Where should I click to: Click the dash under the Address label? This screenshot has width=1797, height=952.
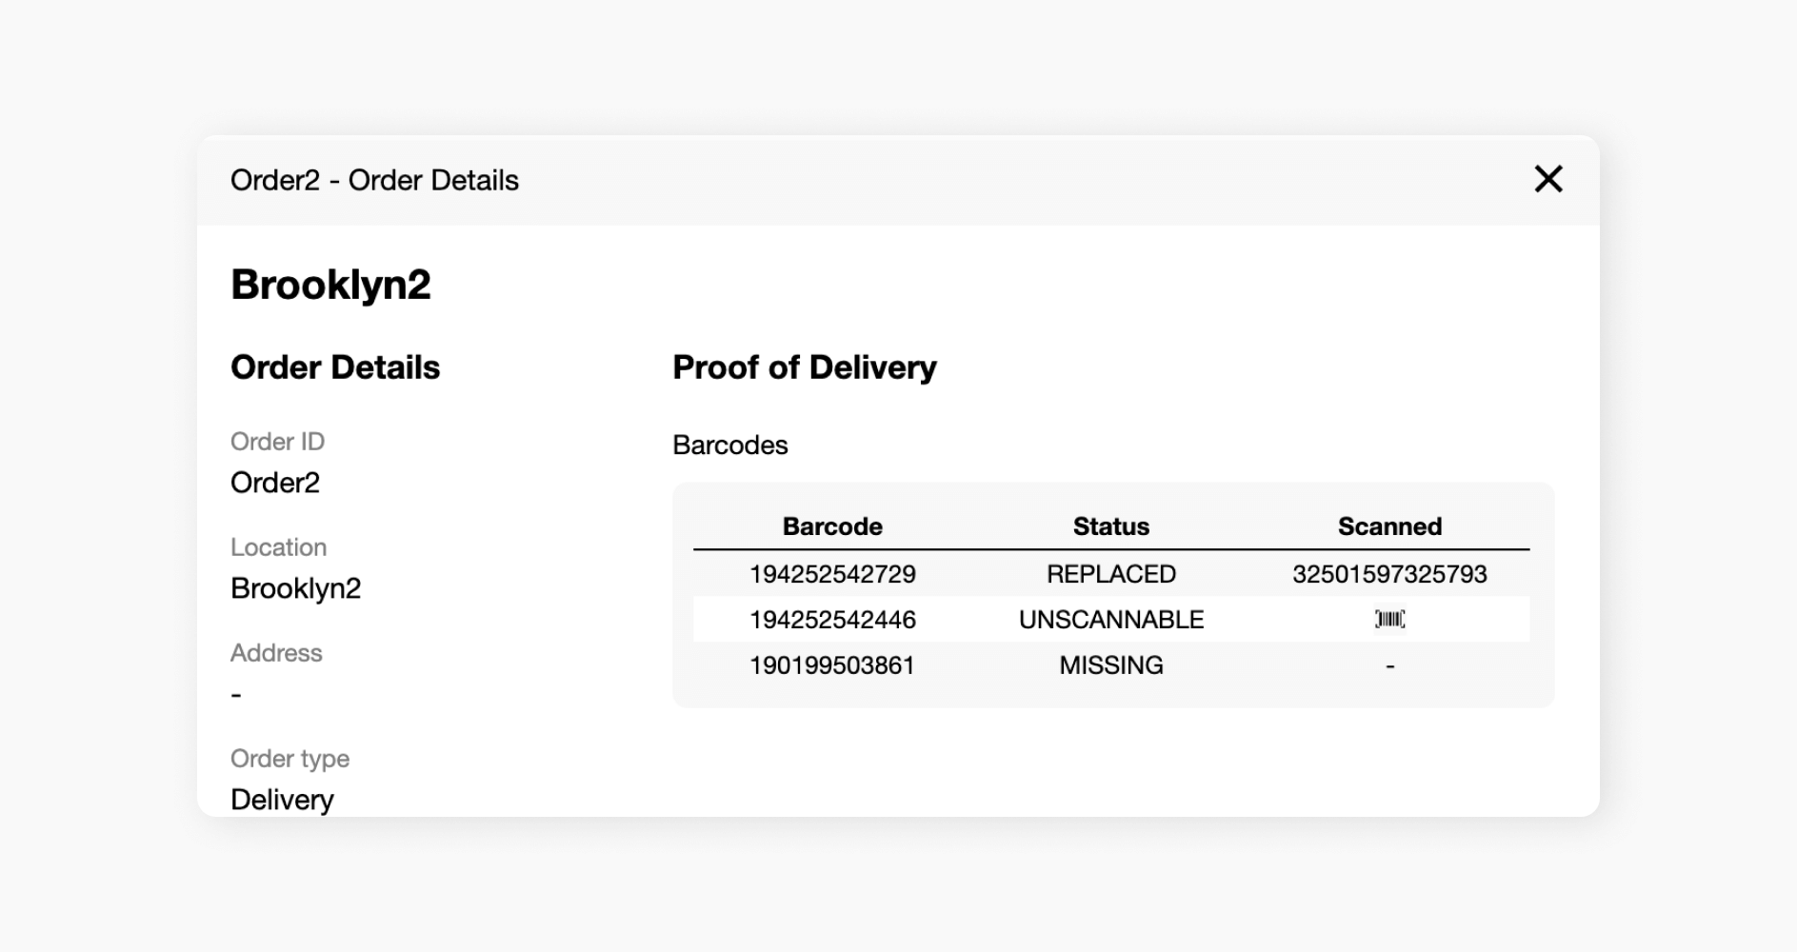[234, 693]
